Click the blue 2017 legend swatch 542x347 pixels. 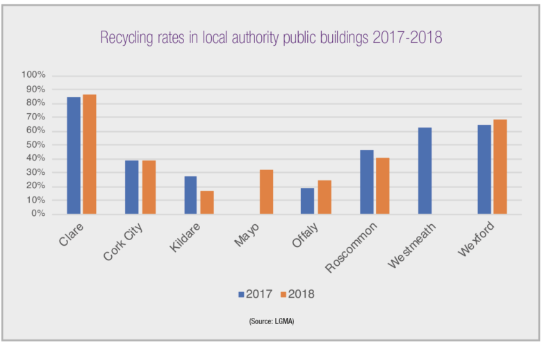241,294
